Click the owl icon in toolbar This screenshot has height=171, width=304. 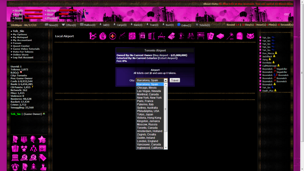coord(250,36)
